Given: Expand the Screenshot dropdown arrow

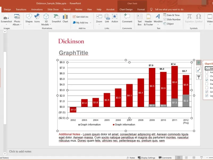Looking at the screenshot, I should tap(6, 25).
